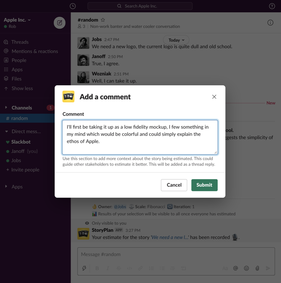This screenshot has width=281, height=283.
Task: Toggle italic formatting in the composer
Action: point(108,268)
